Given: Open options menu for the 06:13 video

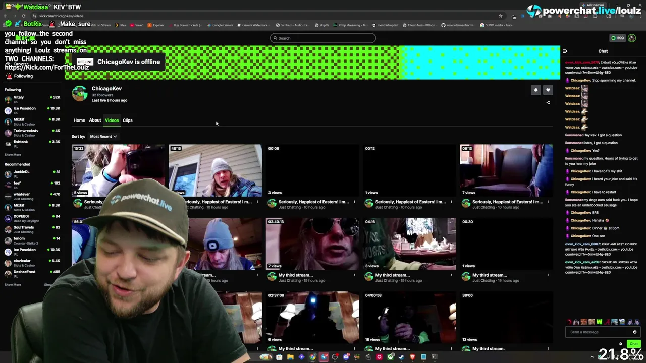Looking at the screenshot, I should pos(548,202).
